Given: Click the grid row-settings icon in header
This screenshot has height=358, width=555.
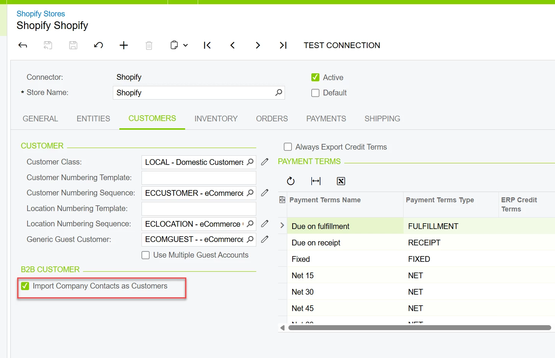Looking at the screenshot, I should [x=282, y=200].
